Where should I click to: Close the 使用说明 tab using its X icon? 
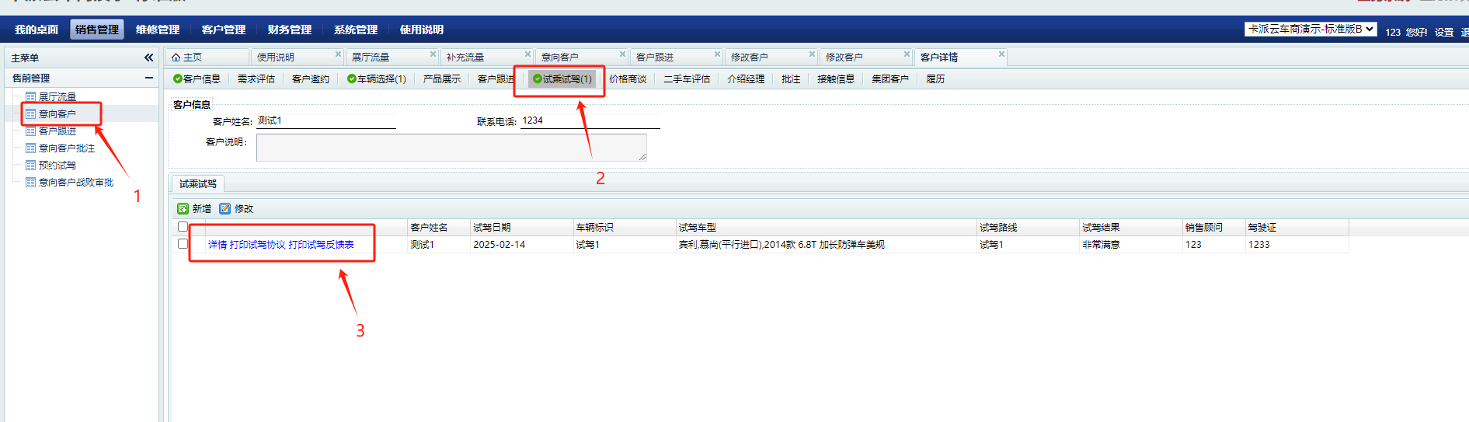338,54
